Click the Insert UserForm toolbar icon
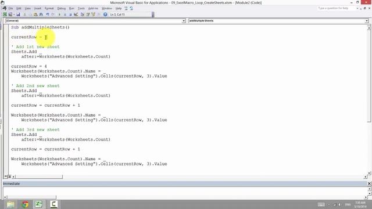372x209 pixels. tap(10, 15)
